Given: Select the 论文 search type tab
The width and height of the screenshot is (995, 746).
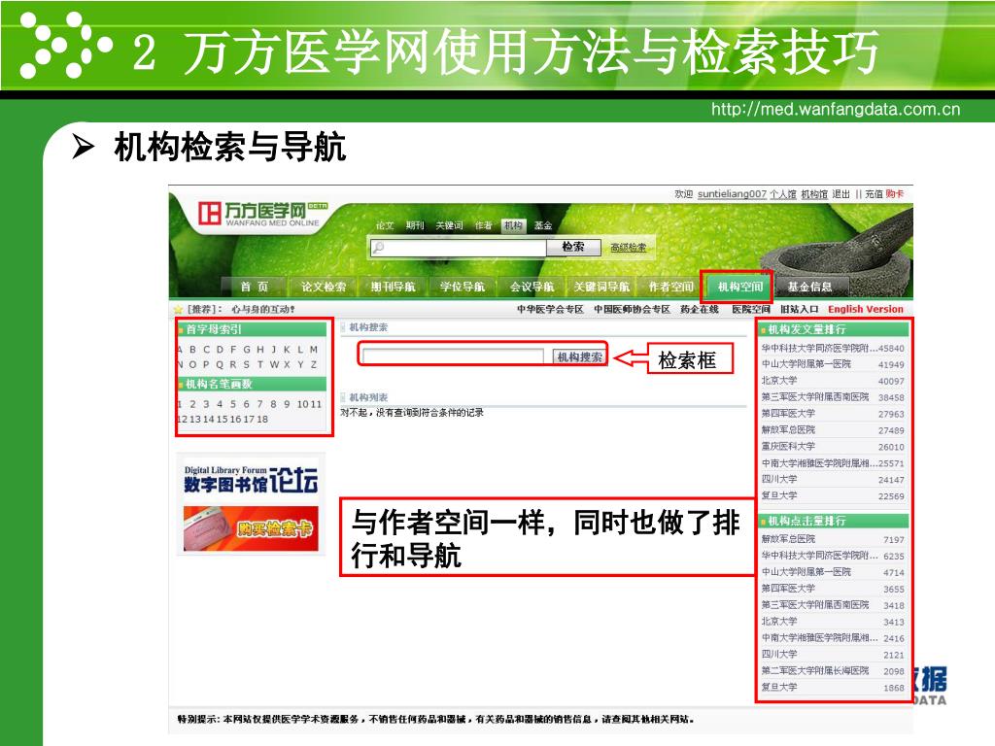Looking at the screenshot, I should pos(385,225).
